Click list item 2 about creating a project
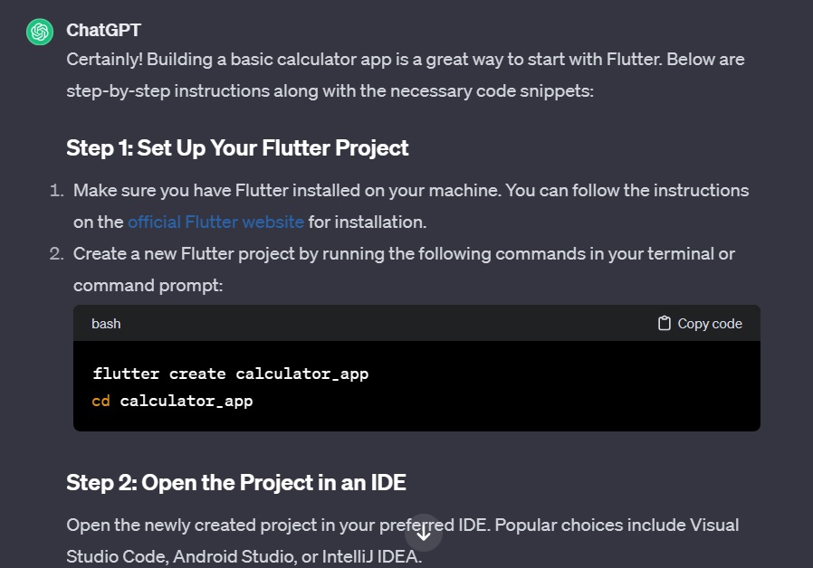 point(404,269)
